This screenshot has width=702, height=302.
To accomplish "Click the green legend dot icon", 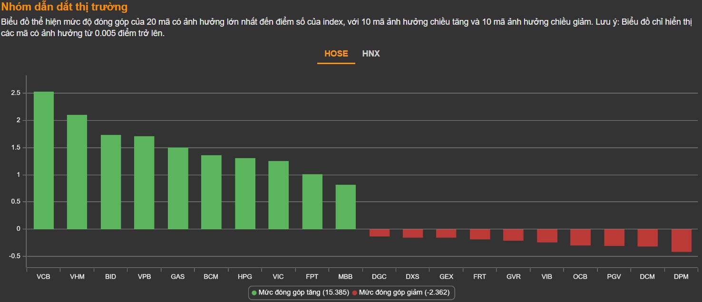I will [254, 293].
